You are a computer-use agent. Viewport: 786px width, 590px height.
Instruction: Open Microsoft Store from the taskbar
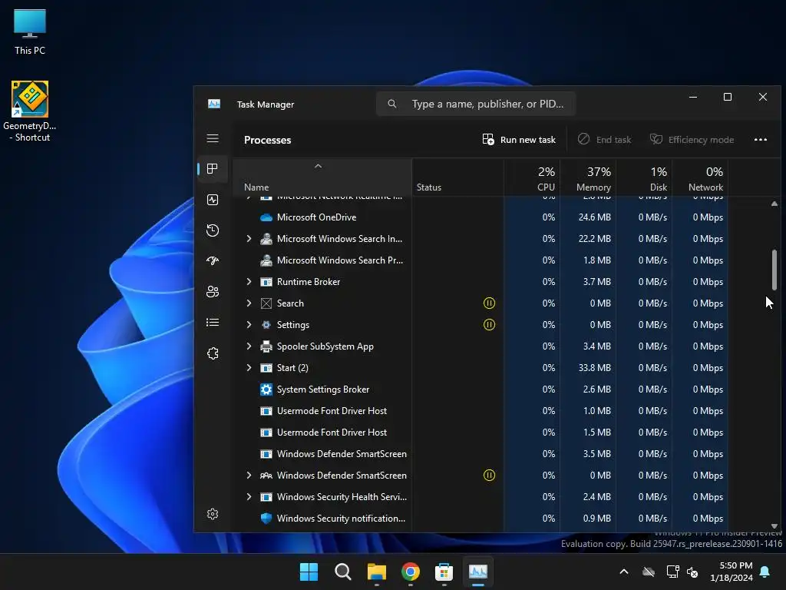pyautogui.click(x=444, y=572)
